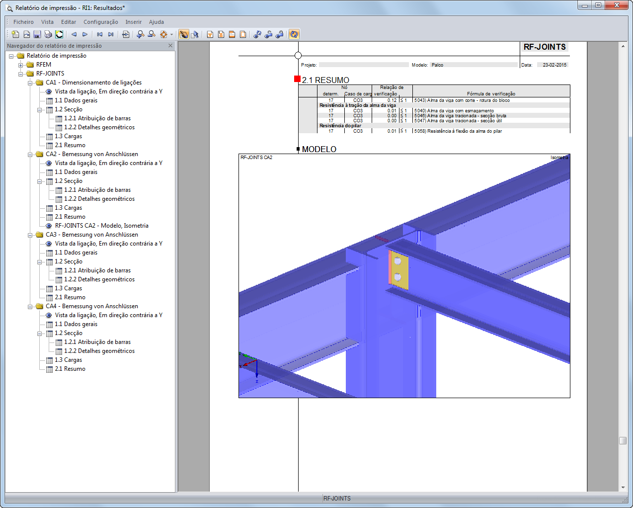633x508 pixels.
Task: Click the print report icon
Action: pyautogui.click(x=48, y=34)
